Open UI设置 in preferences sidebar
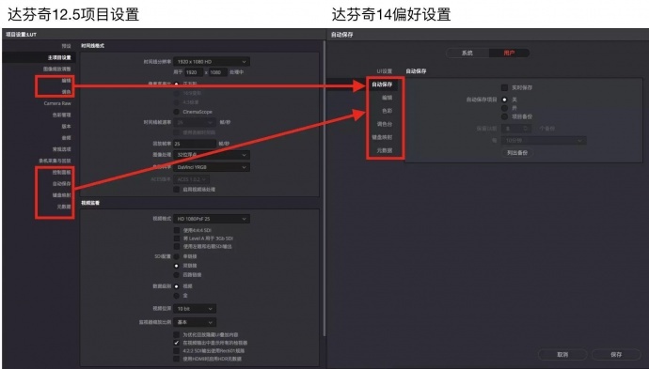This screenshot has width=649, height=369. [385, 71]
